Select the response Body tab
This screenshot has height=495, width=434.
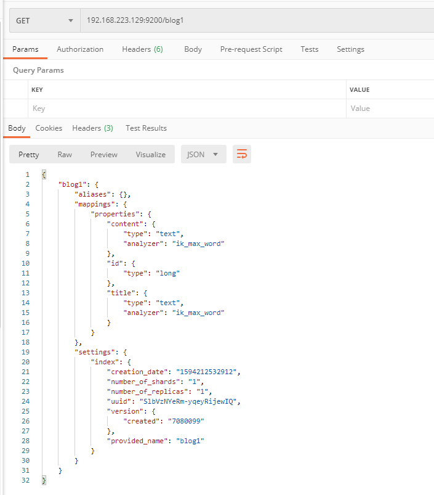pyautogui.click(x=17, y=128)
